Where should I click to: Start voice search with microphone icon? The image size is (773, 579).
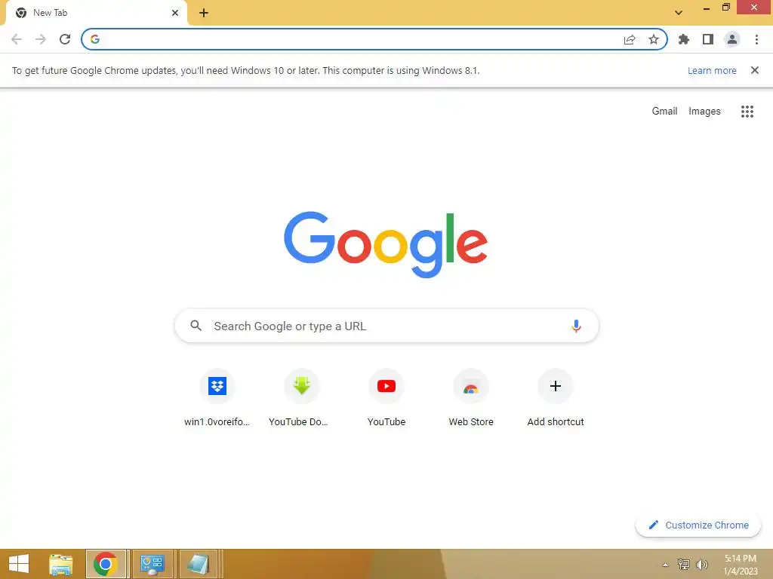(x=576, y=326)
